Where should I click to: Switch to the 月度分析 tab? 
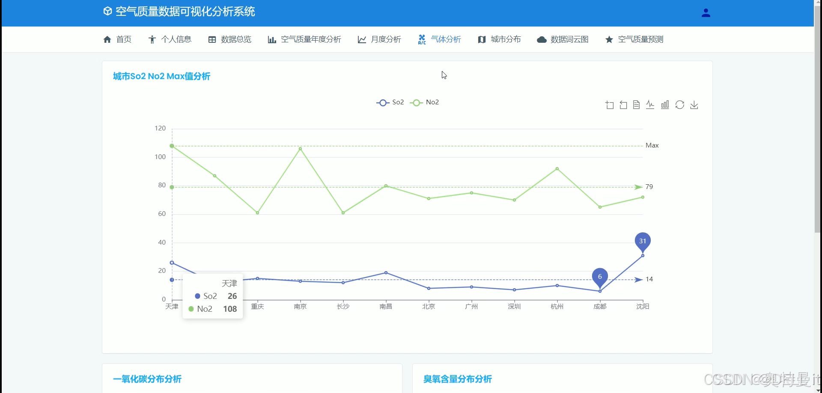[378, 39]
